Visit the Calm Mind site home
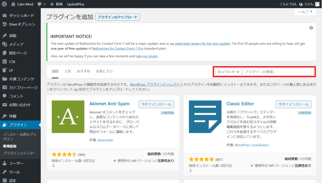 tap(22, 4)
